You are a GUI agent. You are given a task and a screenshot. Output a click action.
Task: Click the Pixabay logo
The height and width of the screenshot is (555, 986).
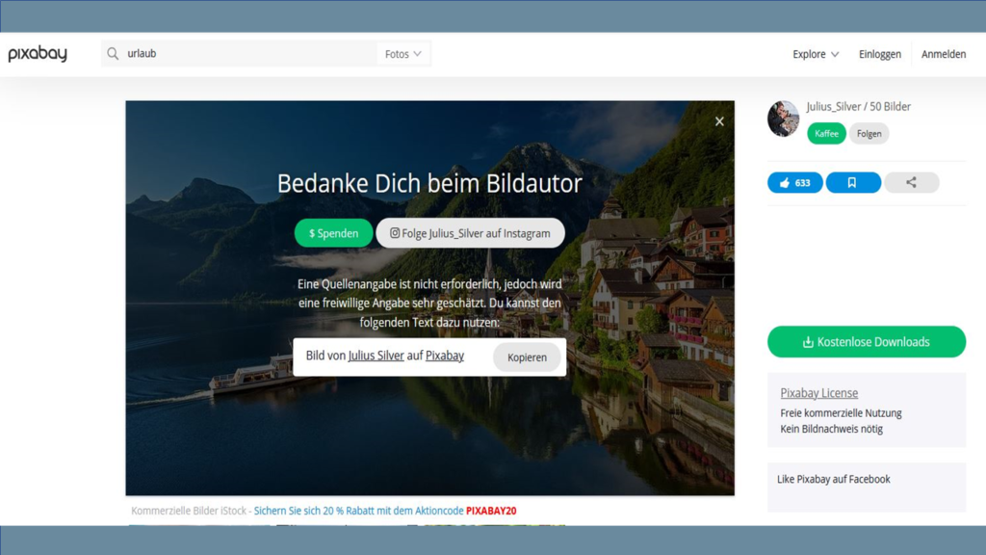pyautogui.click(x=38, y=54)
